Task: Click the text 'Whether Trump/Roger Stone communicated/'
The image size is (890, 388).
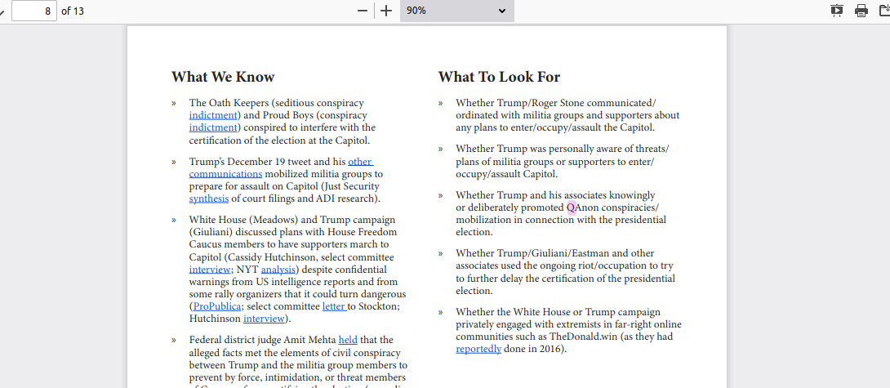Action: [556, 103]
